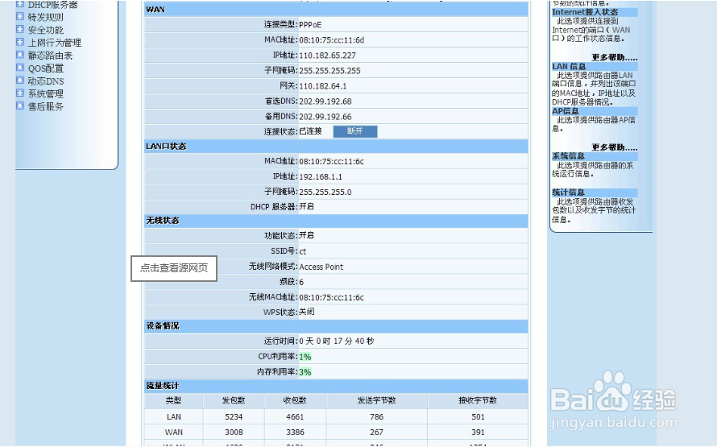Click the 设备情况 section header
717x447 pixels.
(336, 326)
